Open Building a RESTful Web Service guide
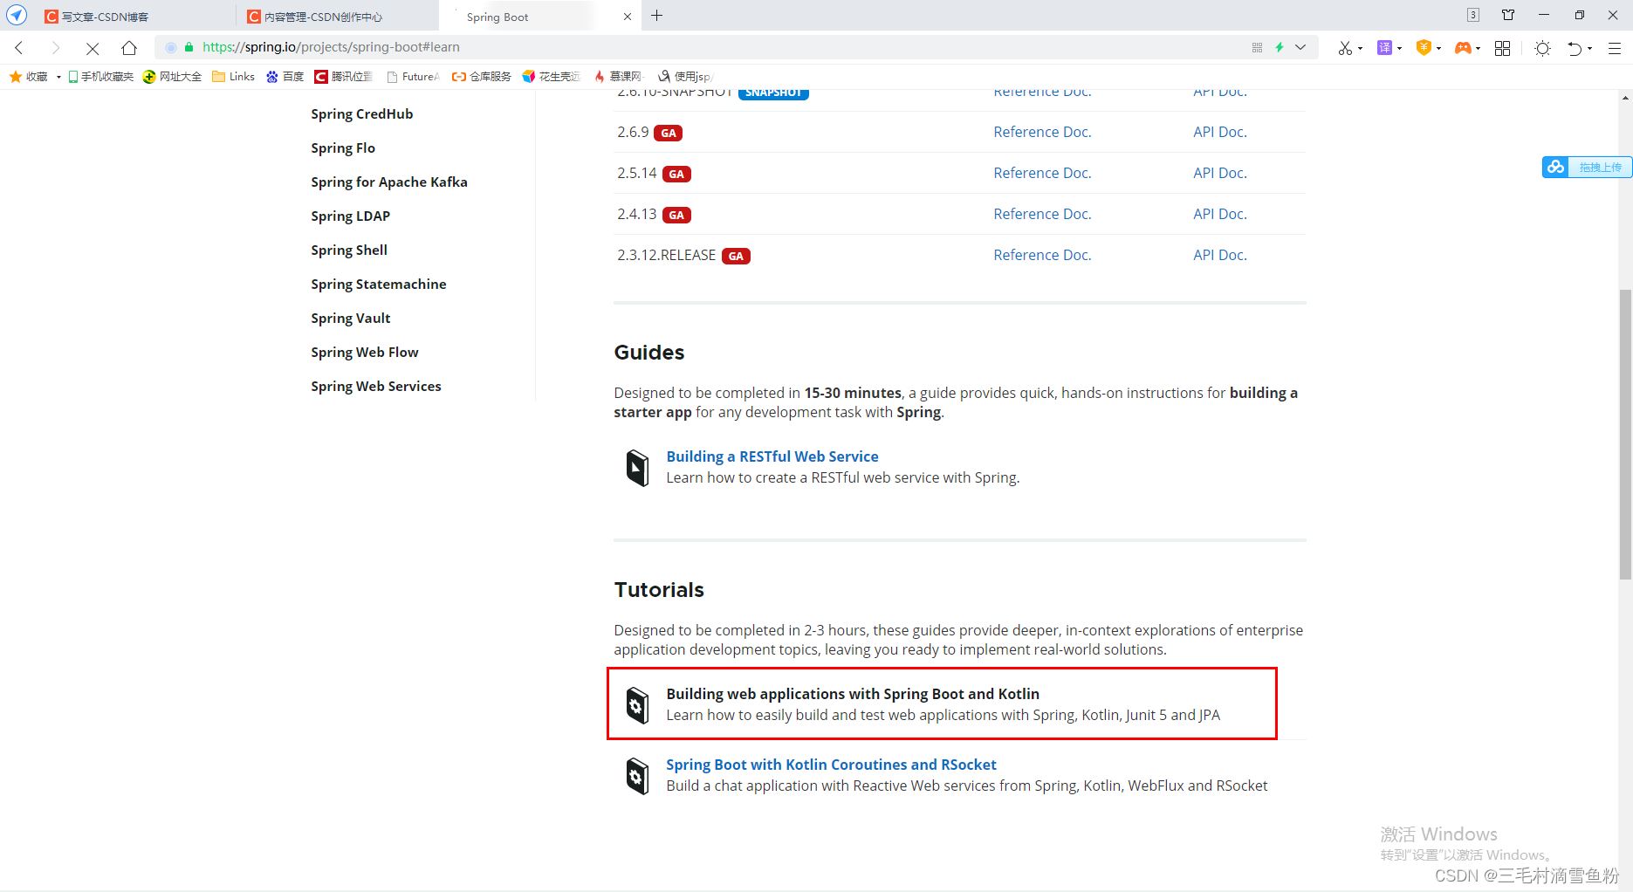Viewport: 1633px width, 892px height. point(772,456)
